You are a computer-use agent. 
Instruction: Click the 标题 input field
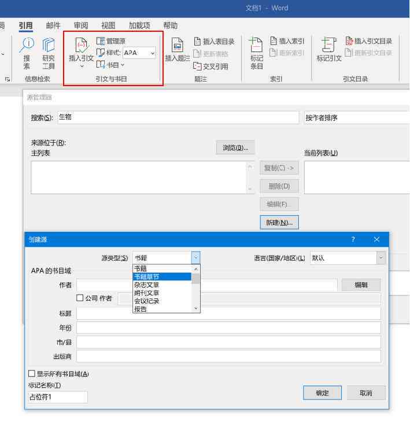(228, 313)
